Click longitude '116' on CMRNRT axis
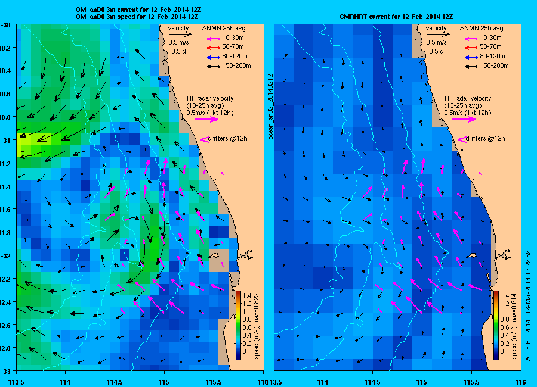 tap(520, 382)
